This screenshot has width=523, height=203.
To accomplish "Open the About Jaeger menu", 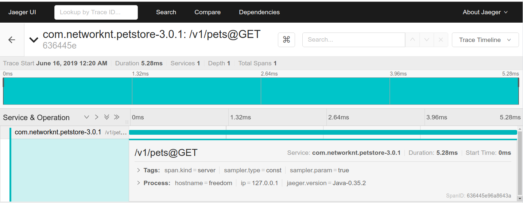I will coord(485,12).
